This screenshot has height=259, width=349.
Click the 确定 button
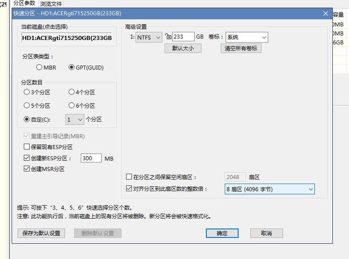point(222,233)
